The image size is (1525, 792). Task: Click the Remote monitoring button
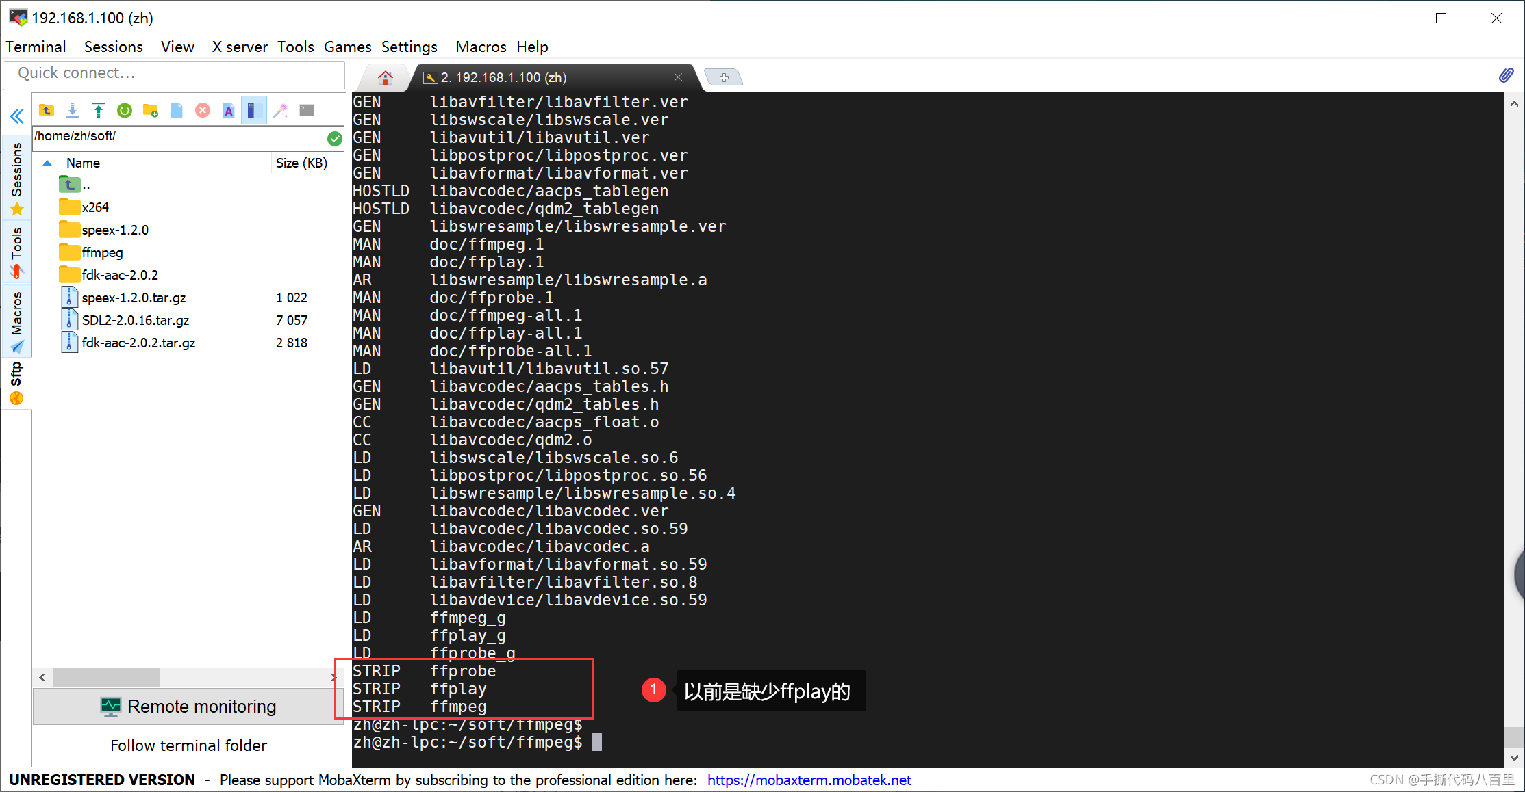(188, 707)
